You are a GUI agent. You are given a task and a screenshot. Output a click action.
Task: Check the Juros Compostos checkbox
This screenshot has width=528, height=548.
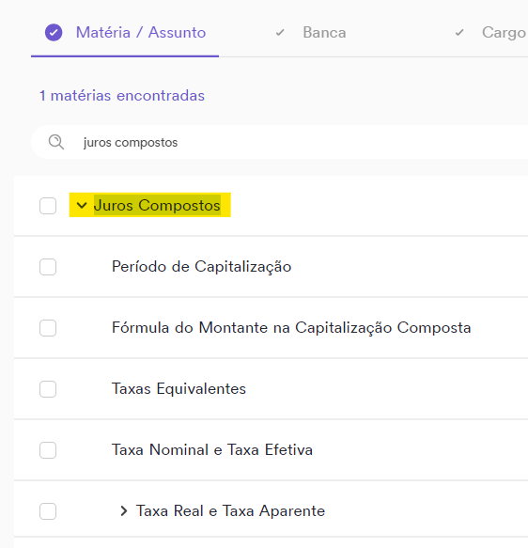[48, 206]
